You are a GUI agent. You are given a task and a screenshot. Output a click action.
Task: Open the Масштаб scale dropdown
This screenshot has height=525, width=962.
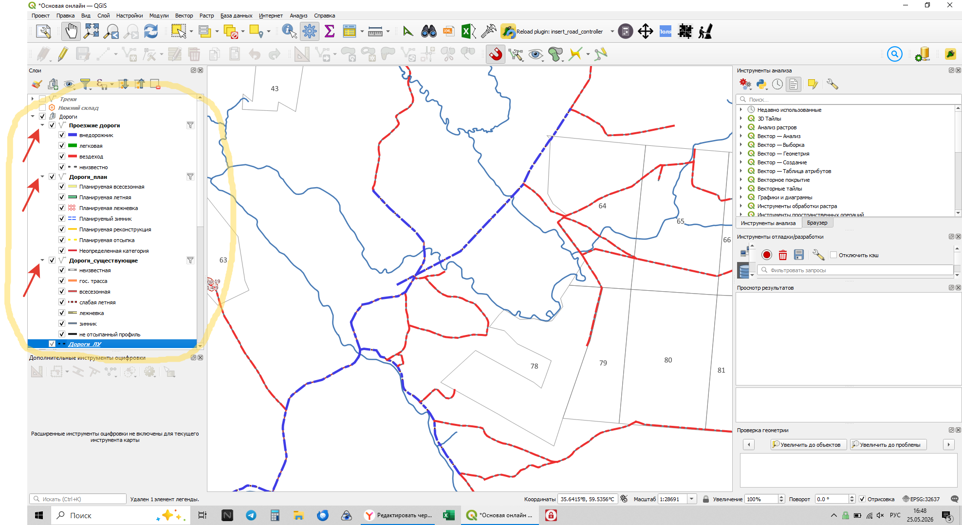(x=691, y=499)
